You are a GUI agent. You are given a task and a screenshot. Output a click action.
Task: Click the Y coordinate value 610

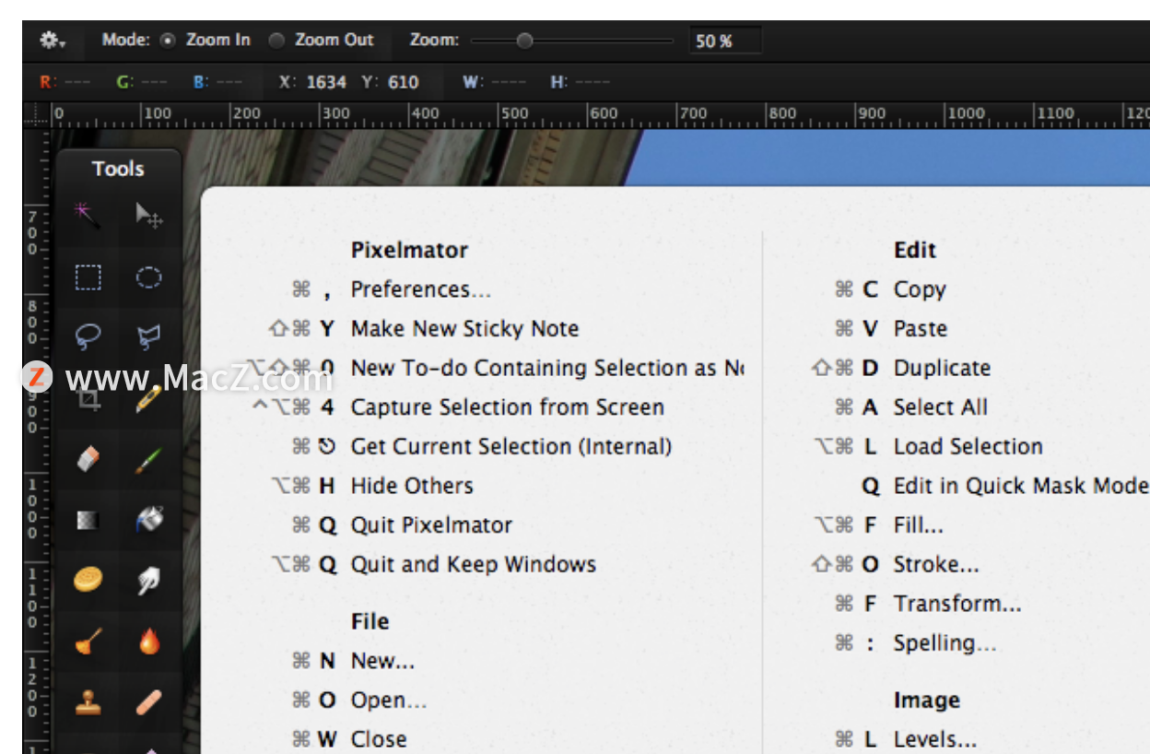click(403, 82)
